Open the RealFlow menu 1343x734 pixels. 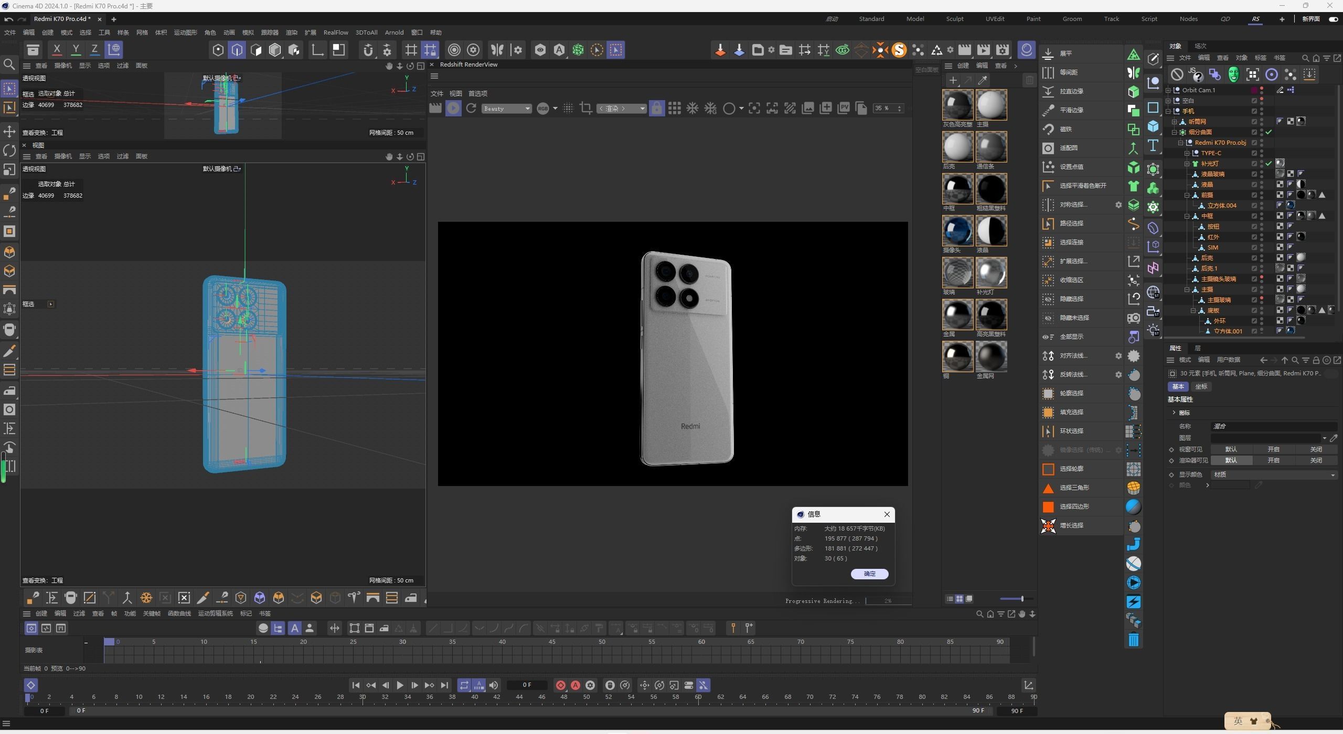tap(336, 33)
